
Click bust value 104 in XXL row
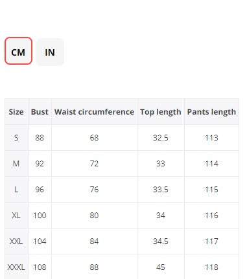tap(40, 241)
